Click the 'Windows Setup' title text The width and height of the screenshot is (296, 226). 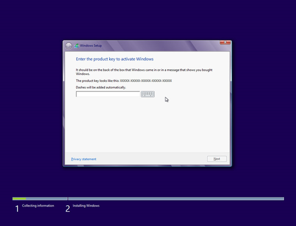(91, 45)
